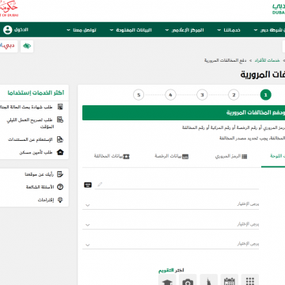Viewport: 285px width, 285px height.
Task: Open the تواصل معنا navigation dropdown
Action: [82, 30]
